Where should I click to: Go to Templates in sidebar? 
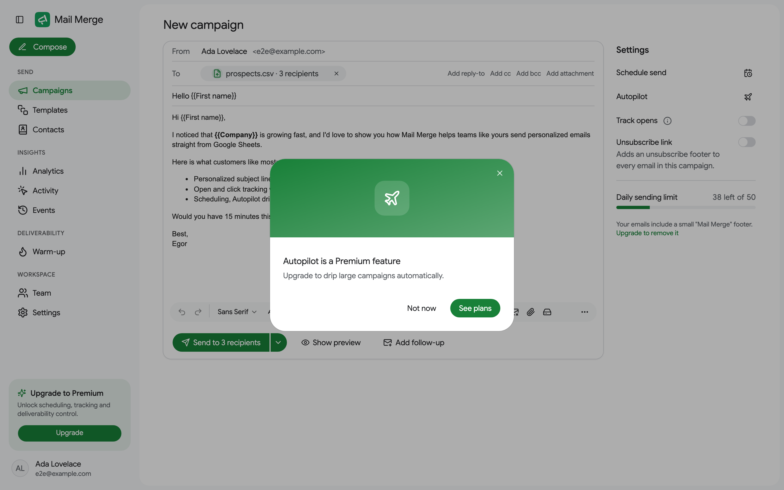click(70, 110)
